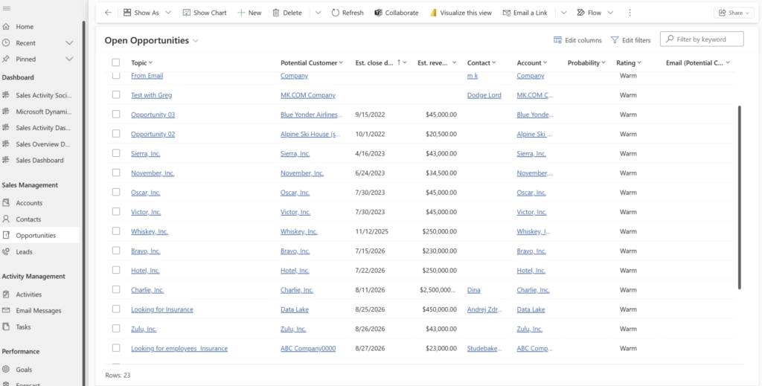This screenshot has height=386, width=762.
Task: Open the Whiskey, Inc. topic link
Action: [x=149, y=231]
